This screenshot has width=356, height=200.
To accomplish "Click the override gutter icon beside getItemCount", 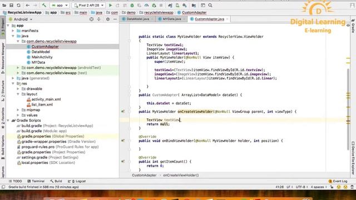I will 123,162.
